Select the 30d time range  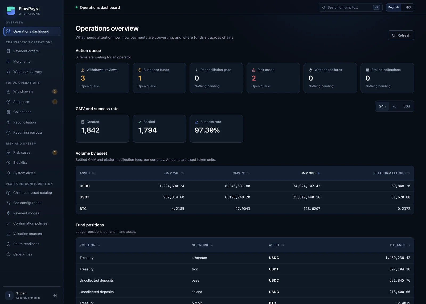coord(407,106)
